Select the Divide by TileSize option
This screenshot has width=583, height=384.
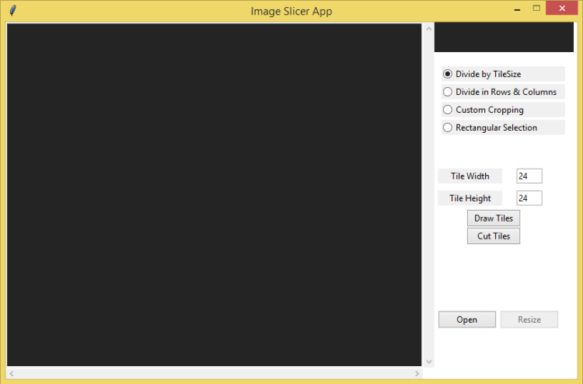(448, 74)
